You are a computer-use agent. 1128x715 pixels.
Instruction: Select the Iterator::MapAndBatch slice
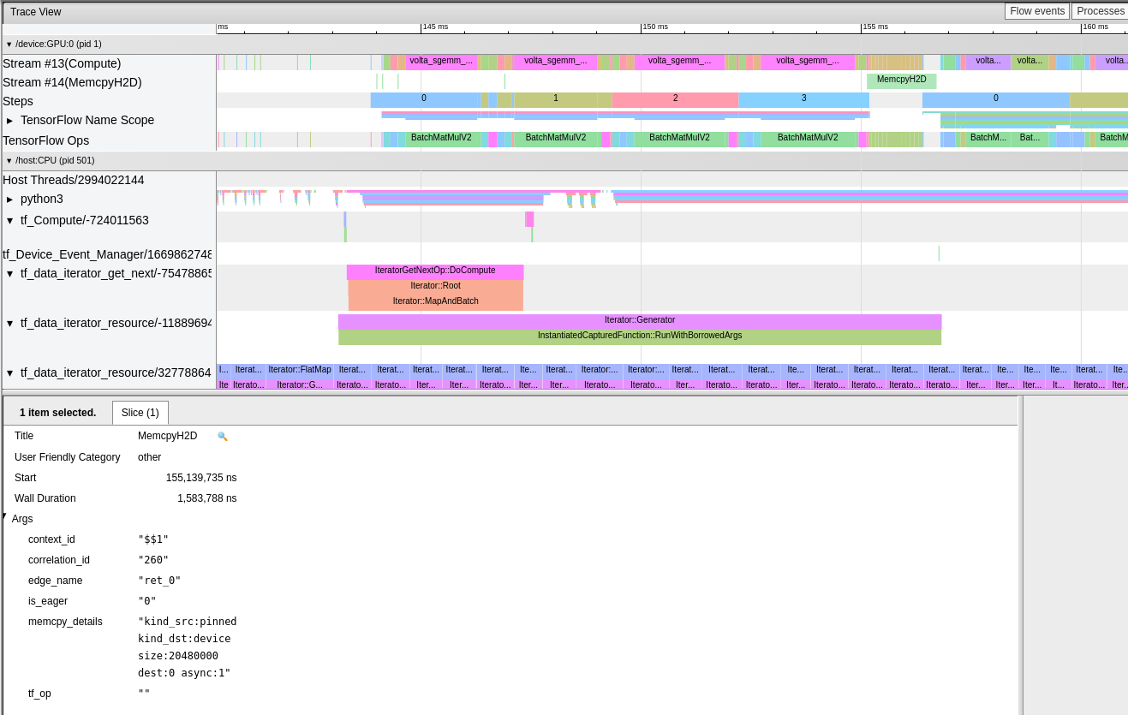pyautogui.click(x=434, y=301)
